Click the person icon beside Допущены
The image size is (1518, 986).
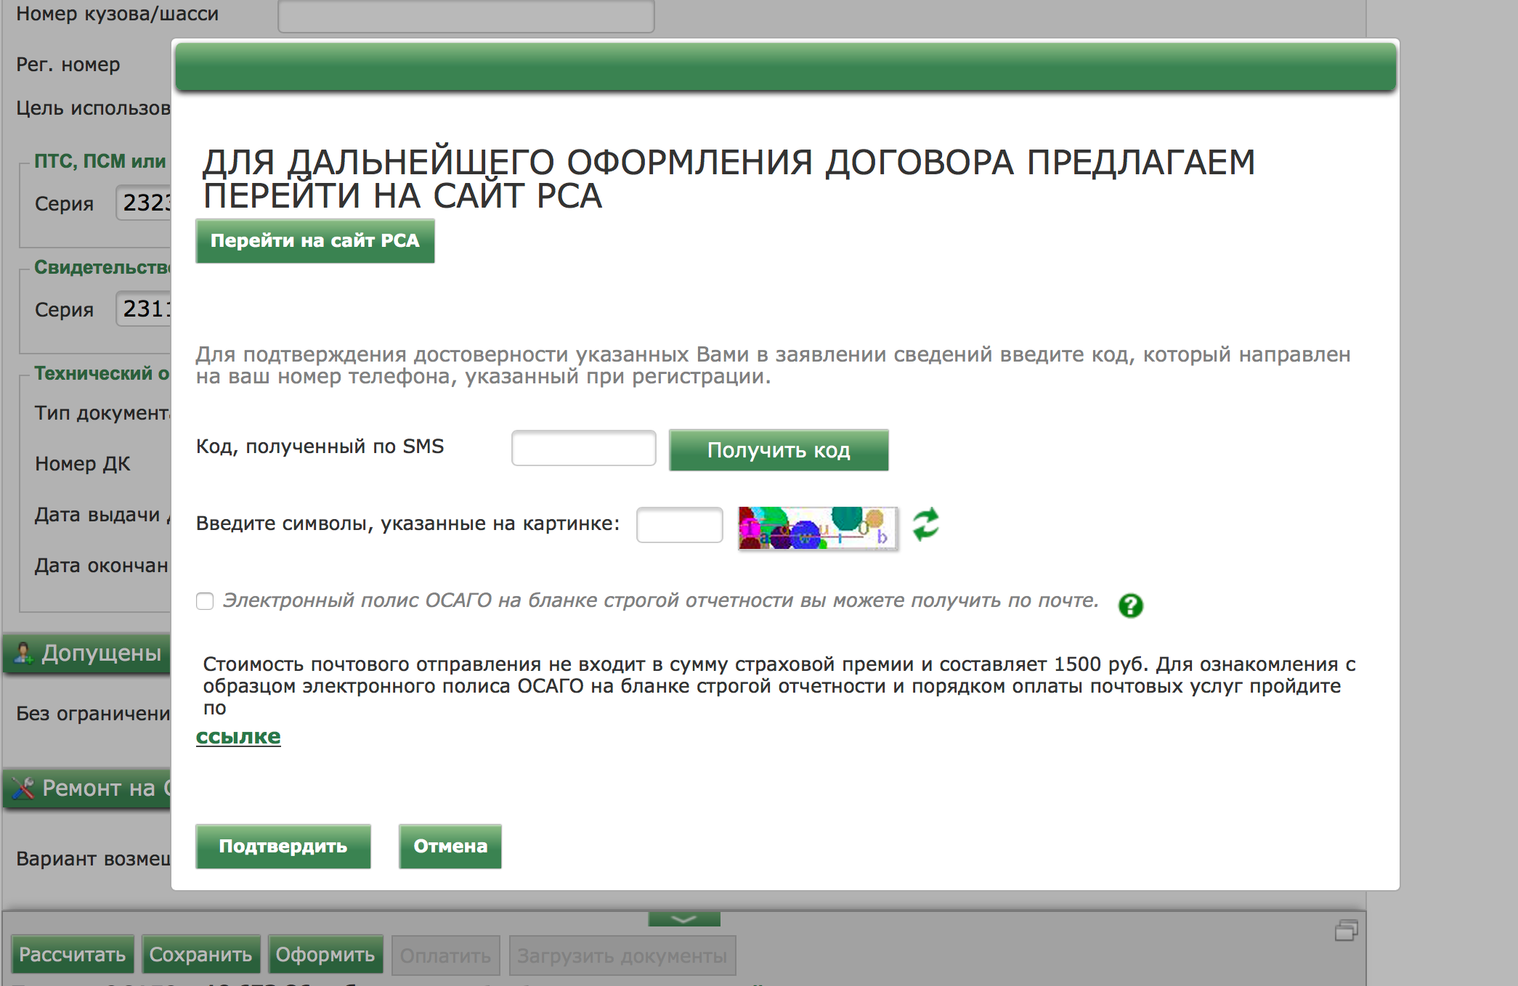pos(23,653)
